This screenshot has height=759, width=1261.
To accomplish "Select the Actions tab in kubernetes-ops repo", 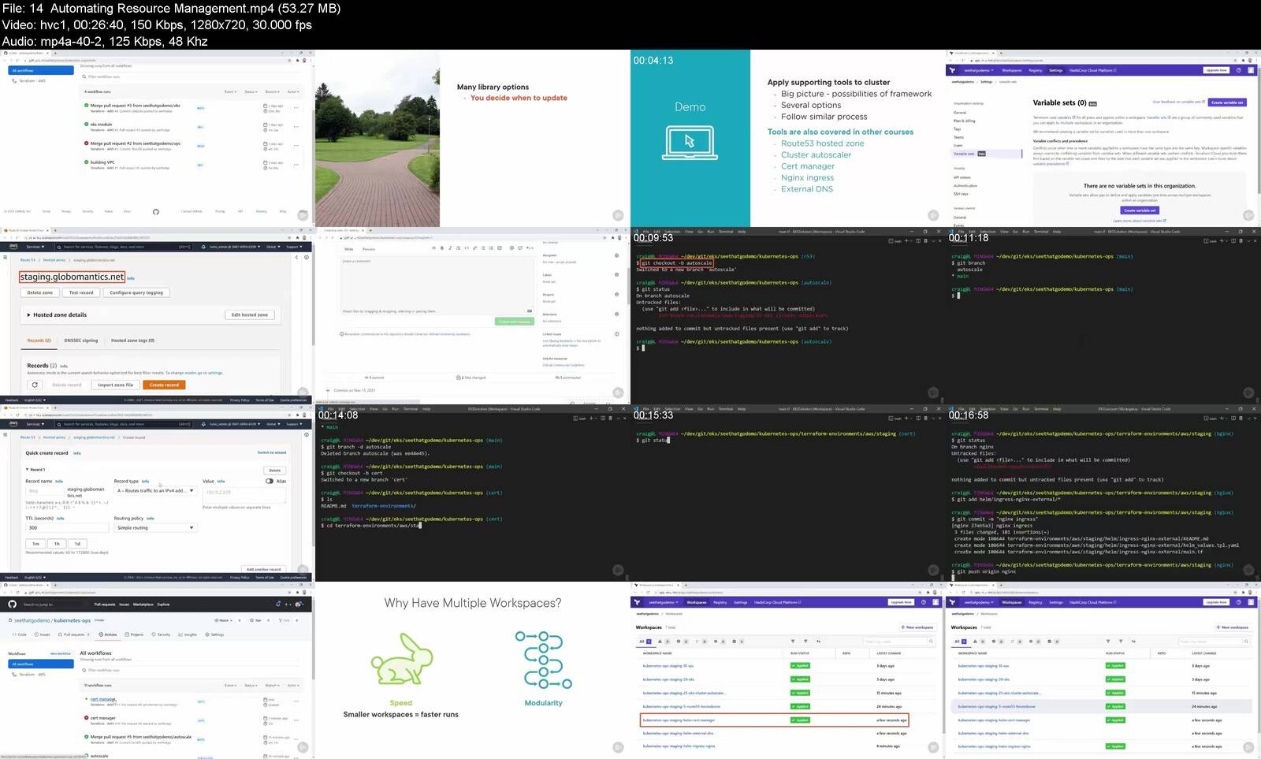I will [x=109, y=634].
